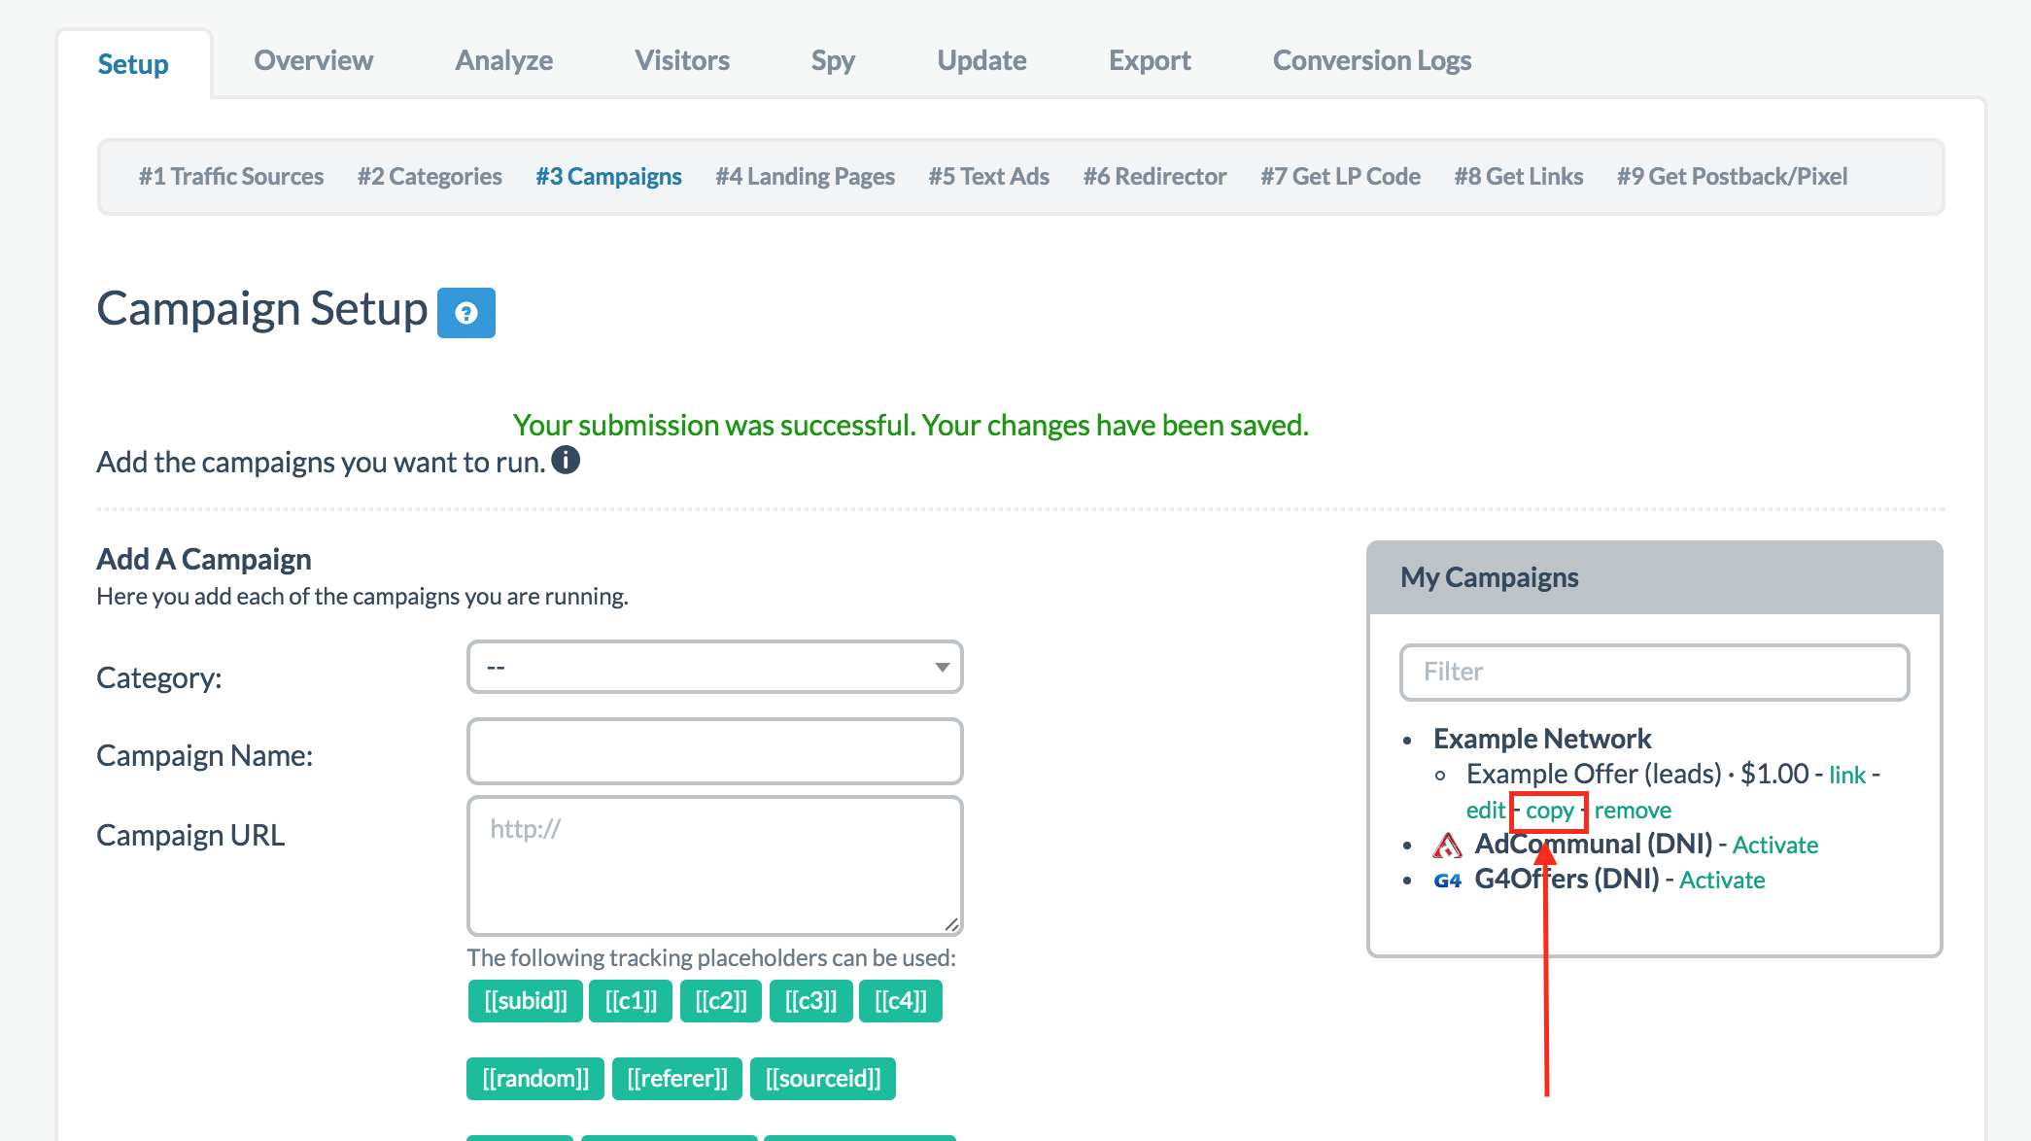Open the Conversion Logs tab
The image size is (2031, 1141).
1371,60
